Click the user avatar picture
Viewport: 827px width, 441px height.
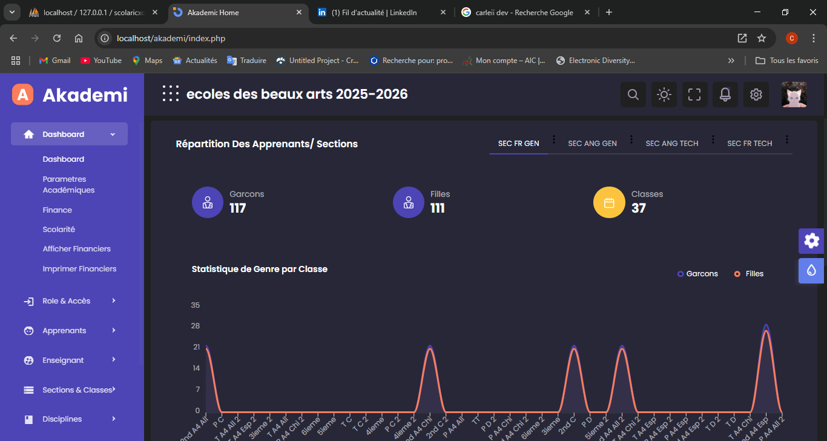tap(794, 94)
